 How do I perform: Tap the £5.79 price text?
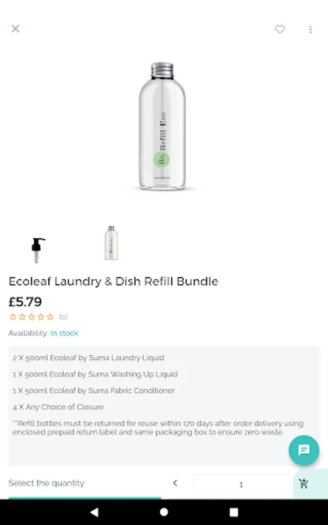[25, 302]
